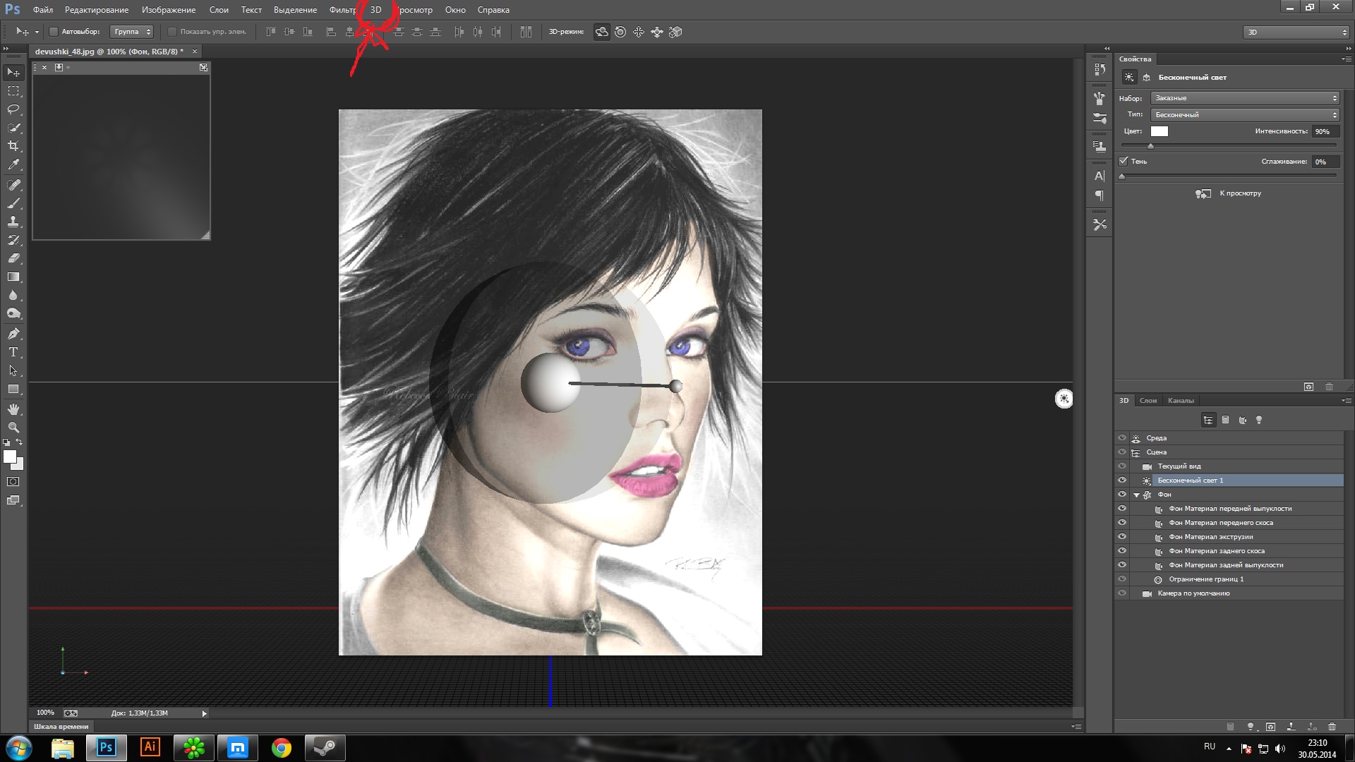Open the Изображение menu
The height and width of the screenshot is (762, 1355).
tap(168, 10)
